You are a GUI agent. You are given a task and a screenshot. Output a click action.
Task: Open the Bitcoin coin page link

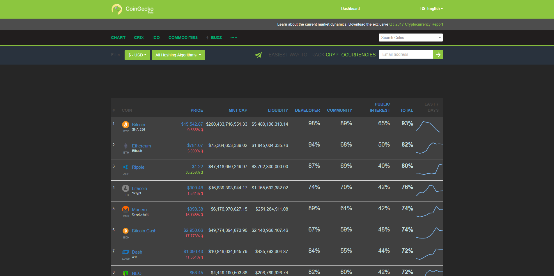pos(138,125)
